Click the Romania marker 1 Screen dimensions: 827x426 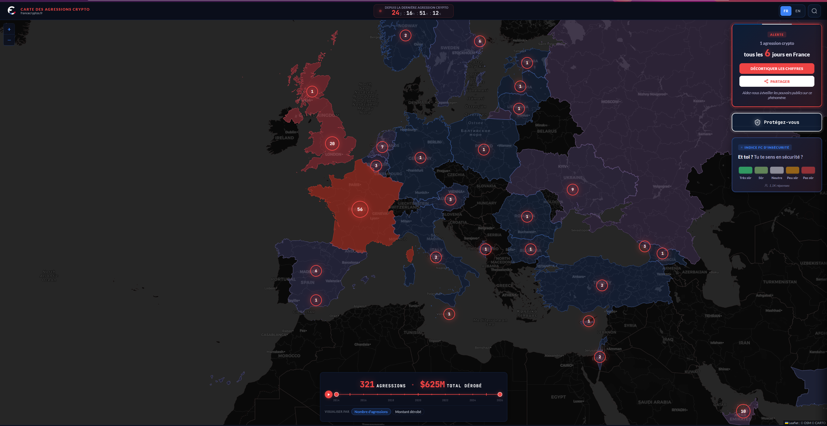(x=527, y=217)
